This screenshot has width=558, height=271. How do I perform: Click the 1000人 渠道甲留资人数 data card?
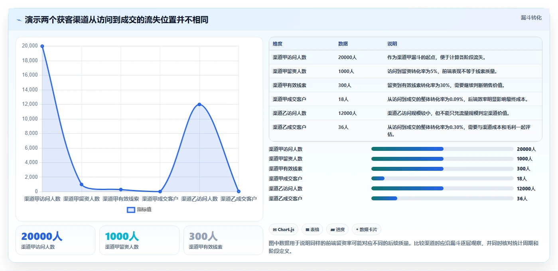coord(139,240)
